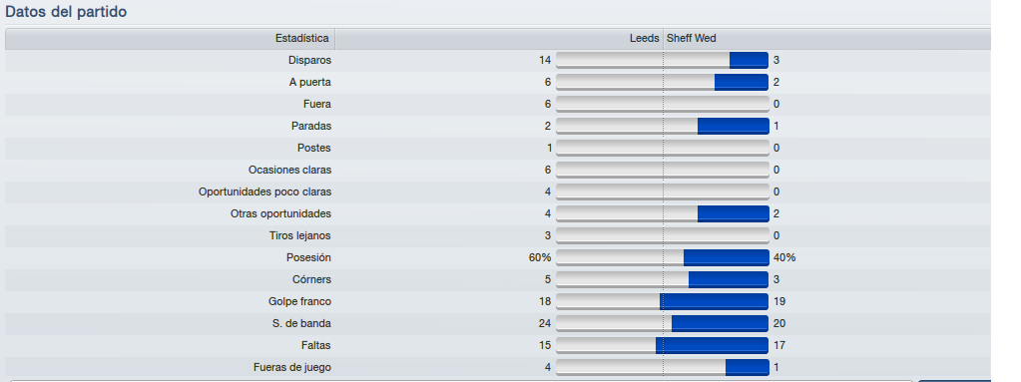Viewport: 1021px width, 382px height.
Task: Select the Oportunidades poco claras row
Action: [498, 191]
